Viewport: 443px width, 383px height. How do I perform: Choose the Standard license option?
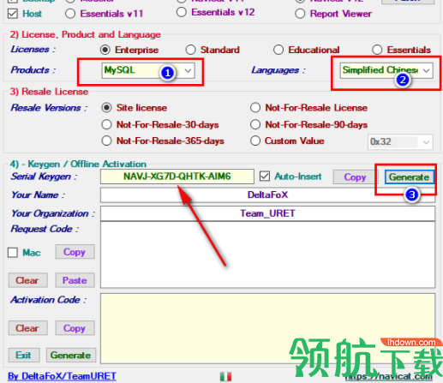190,50
